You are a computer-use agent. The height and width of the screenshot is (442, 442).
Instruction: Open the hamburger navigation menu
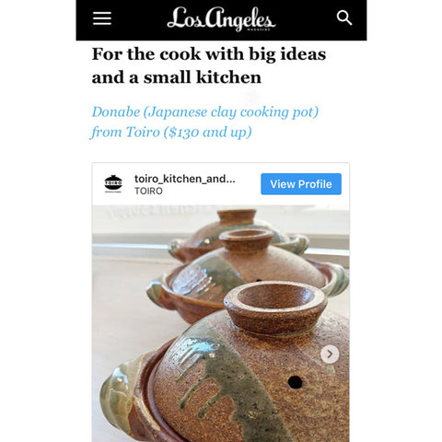[102, 18]
